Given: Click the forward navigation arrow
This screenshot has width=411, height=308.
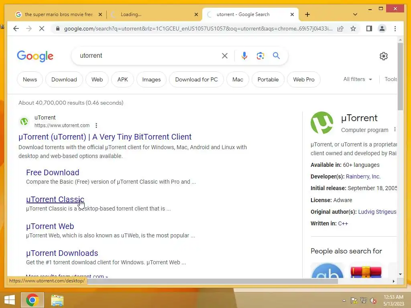Looking at the screenshot, I should click(29, 28).
